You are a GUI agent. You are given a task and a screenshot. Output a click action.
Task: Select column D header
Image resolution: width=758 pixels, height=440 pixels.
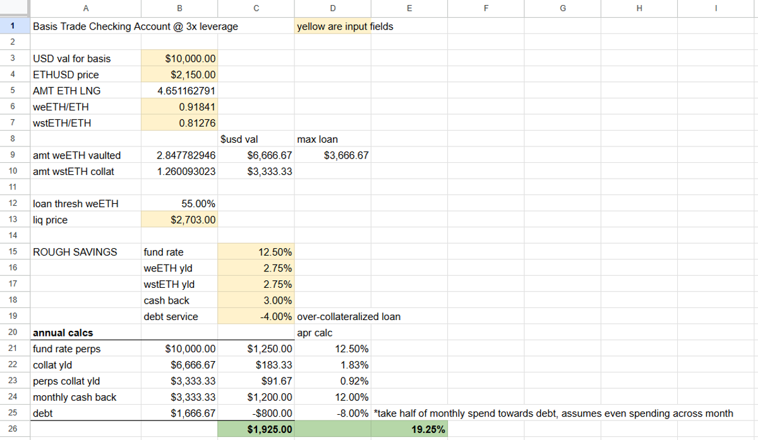(333, 9)
